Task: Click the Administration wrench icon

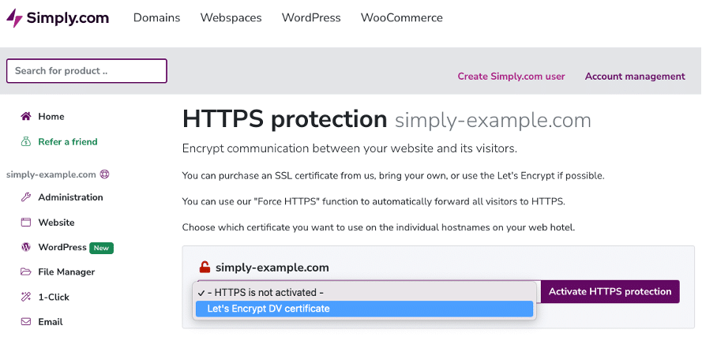Action: pyautogui.click(x=26, y=197)
